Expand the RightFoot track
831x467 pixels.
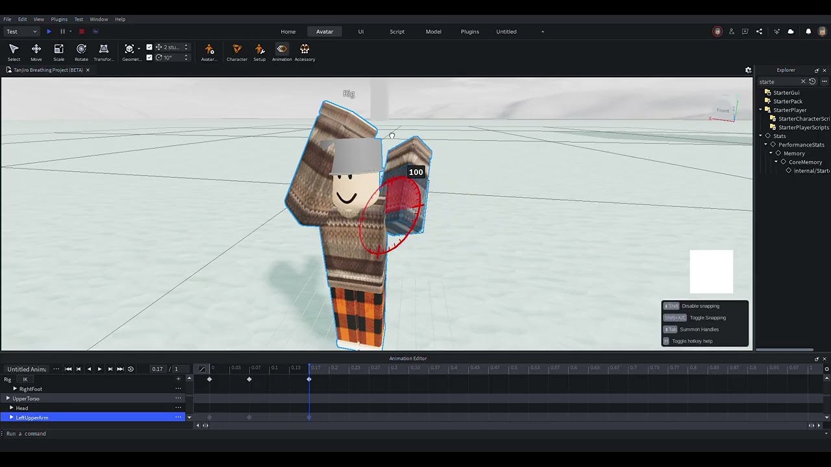pyautogui.click(x=15, y=389)
